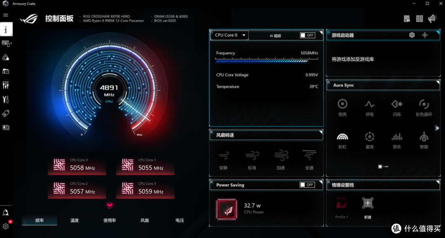
Task: Open the news card icon in sidebar
Action: (6, 128)
